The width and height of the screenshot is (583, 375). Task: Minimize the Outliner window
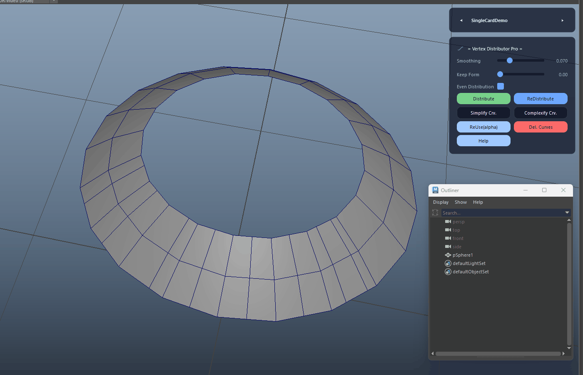(x=526, y=190)
